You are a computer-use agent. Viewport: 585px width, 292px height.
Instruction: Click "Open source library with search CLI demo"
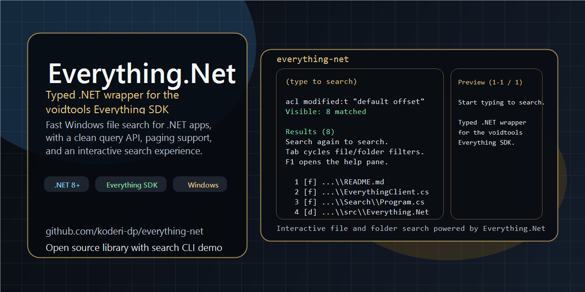(134, 248)
